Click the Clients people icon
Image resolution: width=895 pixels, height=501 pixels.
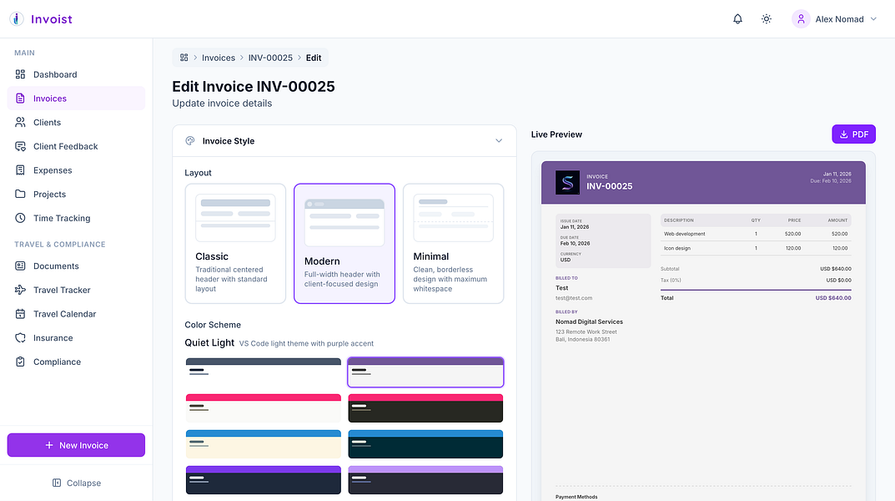click(x=20, y=122)
